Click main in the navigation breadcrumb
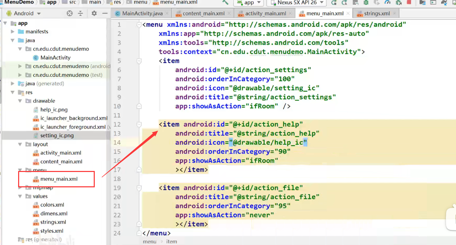This screenshot has height=245, width=456. [x=95, y=2]
